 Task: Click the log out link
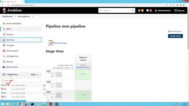(179, 11)
